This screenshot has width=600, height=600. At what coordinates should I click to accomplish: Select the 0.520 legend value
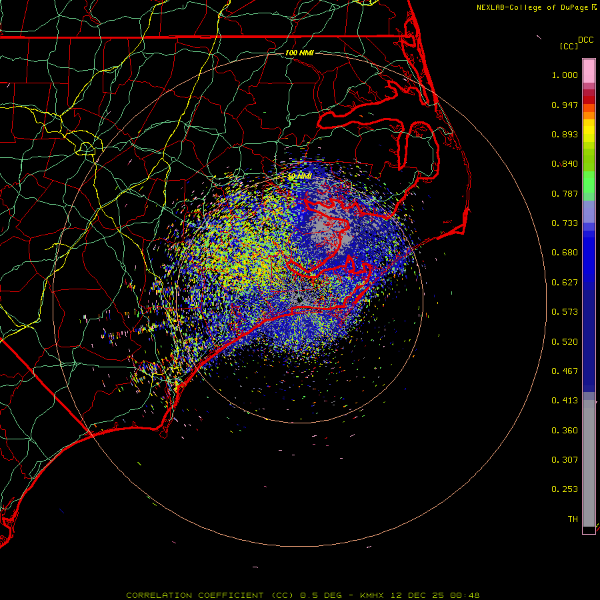(x=565, y=342)
